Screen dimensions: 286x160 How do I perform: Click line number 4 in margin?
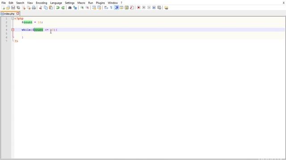pyautogui.click(x=6, y=30)
